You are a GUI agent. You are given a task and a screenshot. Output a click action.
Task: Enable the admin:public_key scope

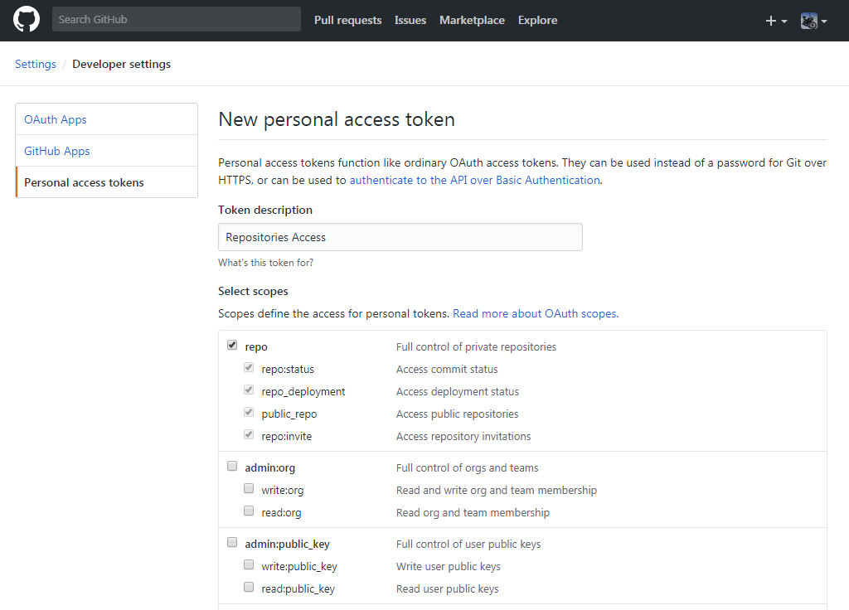232,541
